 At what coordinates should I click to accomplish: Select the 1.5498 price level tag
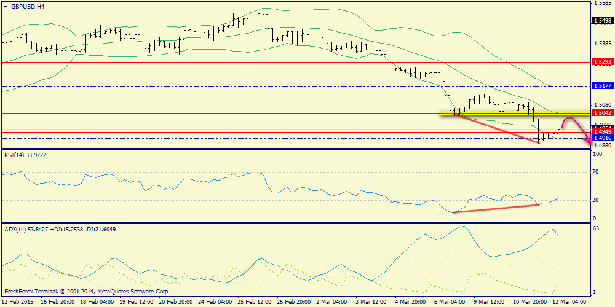tap(603, 20)
